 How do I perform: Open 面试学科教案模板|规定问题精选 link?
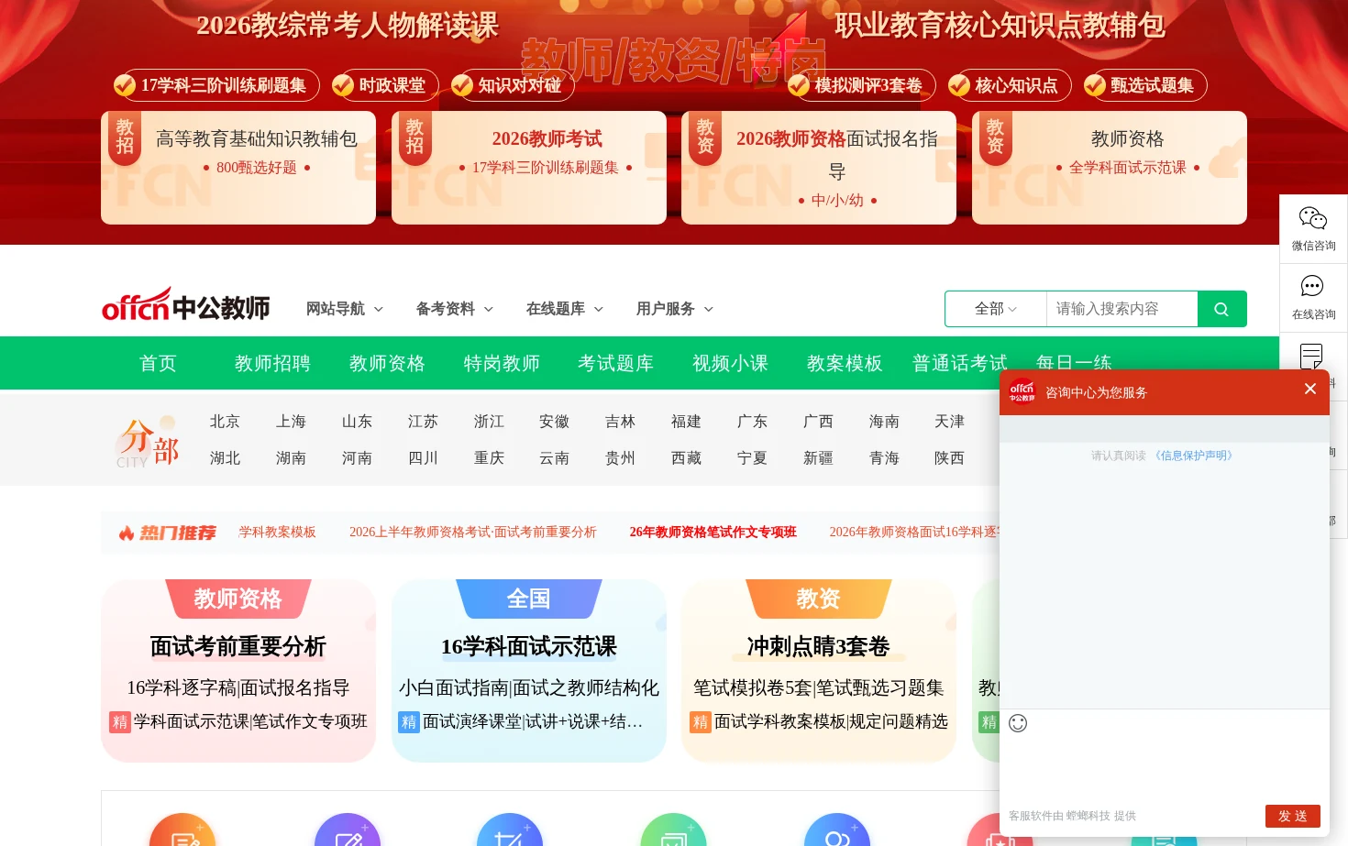tap(831, 722)
